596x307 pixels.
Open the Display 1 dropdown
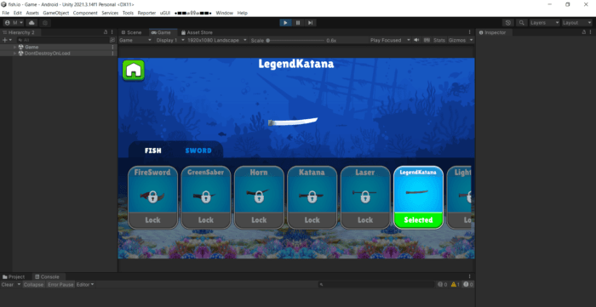170,40
